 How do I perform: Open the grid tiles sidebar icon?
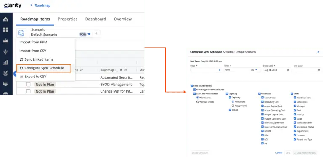point(6,30)
